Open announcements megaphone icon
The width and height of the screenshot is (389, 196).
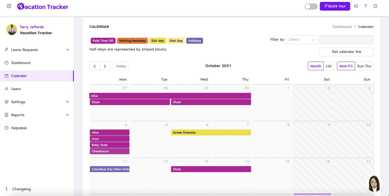pos(356,6)
